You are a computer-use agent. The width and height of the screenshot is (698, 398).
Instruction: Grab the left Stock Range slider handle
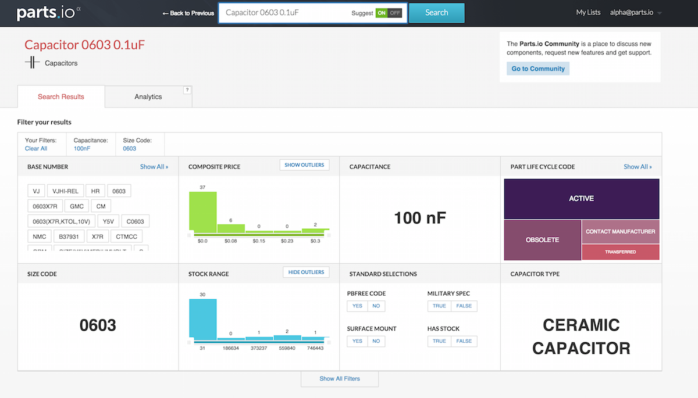point(189,342)
